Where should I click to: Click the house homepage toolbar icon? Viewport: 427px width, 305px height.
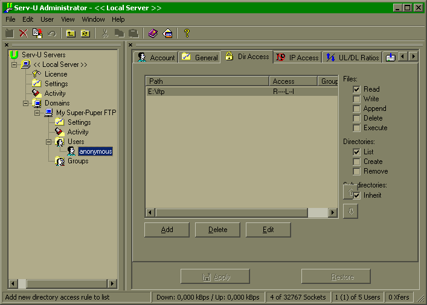pyautogui.click(x=167, y=33)
